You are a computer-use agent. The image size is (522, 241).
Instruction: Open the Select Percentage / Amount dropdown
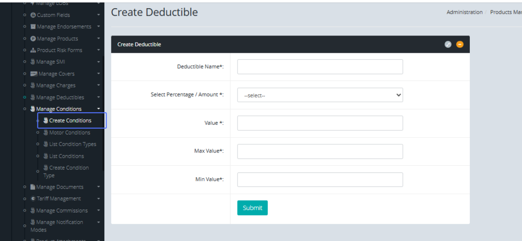(320, 95)
